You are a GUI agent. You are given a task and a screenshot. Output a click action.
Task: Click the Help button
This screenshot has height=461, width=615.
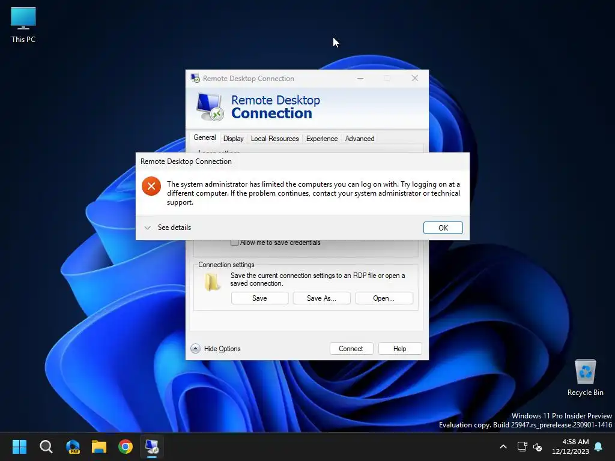399,349
